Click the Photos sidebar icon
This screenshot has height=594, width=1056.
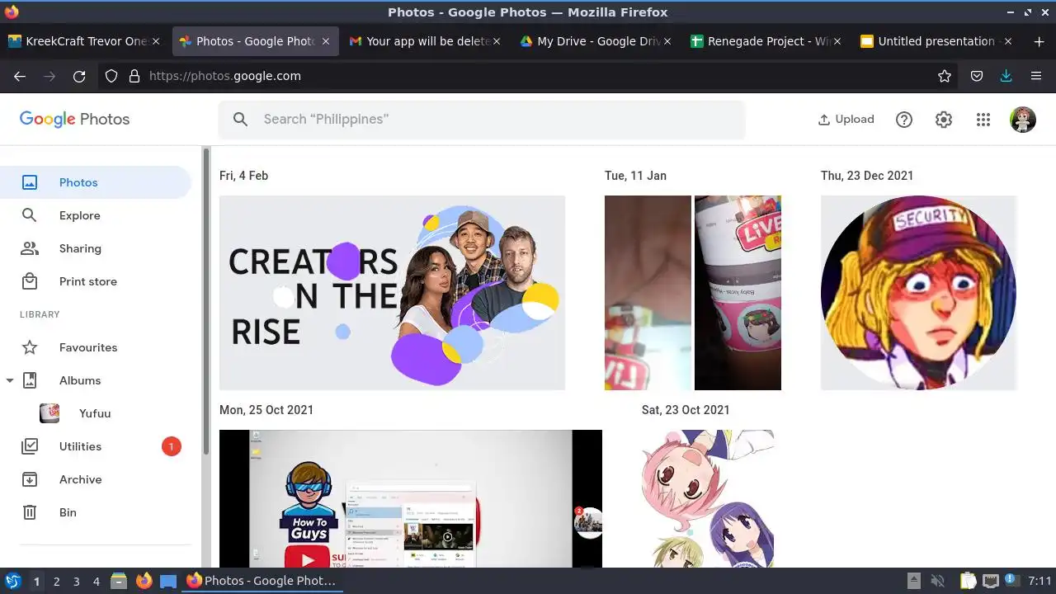[30, 182]
